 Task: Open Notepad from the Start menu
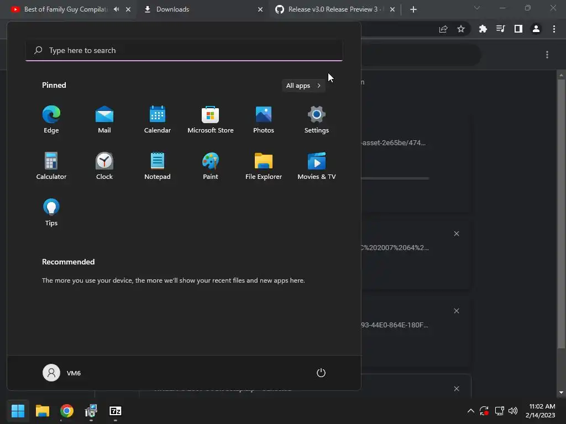(158, 166)
